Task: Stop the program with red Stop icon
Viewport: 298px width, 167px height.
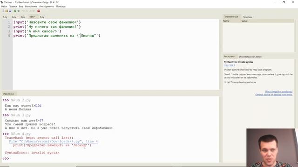Action: 39,11
